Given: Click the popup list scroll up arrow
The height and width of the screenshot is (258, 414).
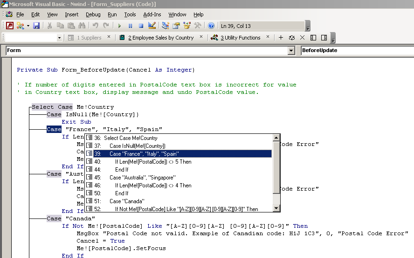Looking at the screenshot, I should tap(276, 138).
